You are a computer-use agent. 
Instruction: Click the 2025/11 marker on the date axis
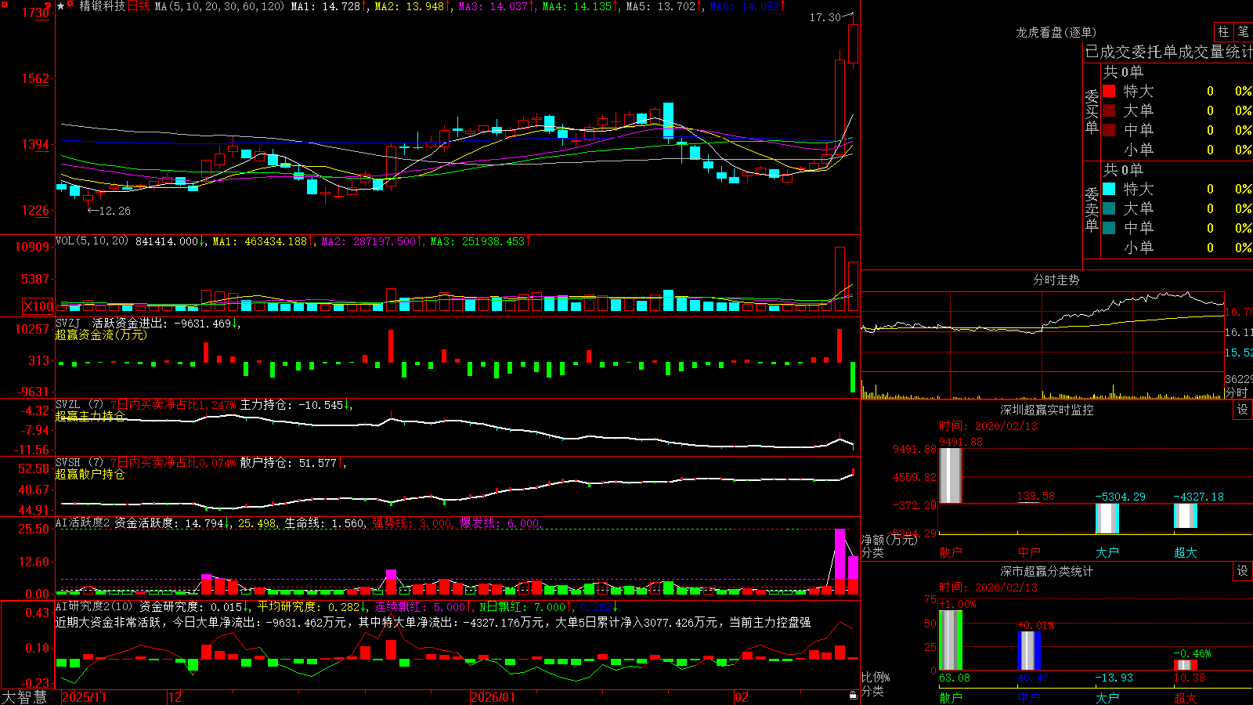pos(84,697)
